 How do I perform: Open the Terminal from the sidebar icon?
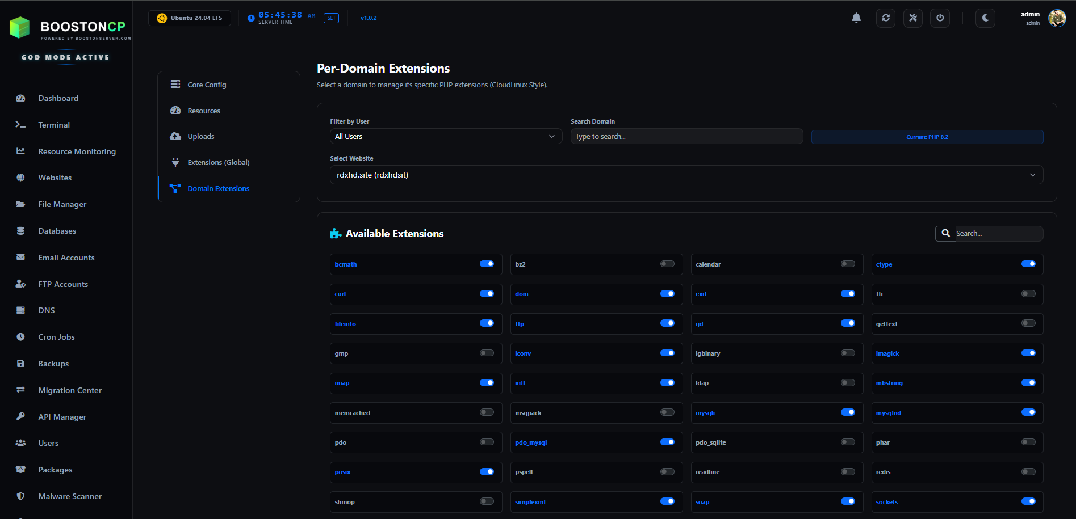[20, 124]
